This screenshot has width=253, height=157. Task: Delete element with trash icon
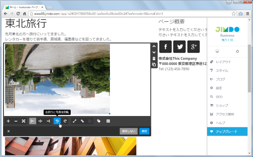154,58
